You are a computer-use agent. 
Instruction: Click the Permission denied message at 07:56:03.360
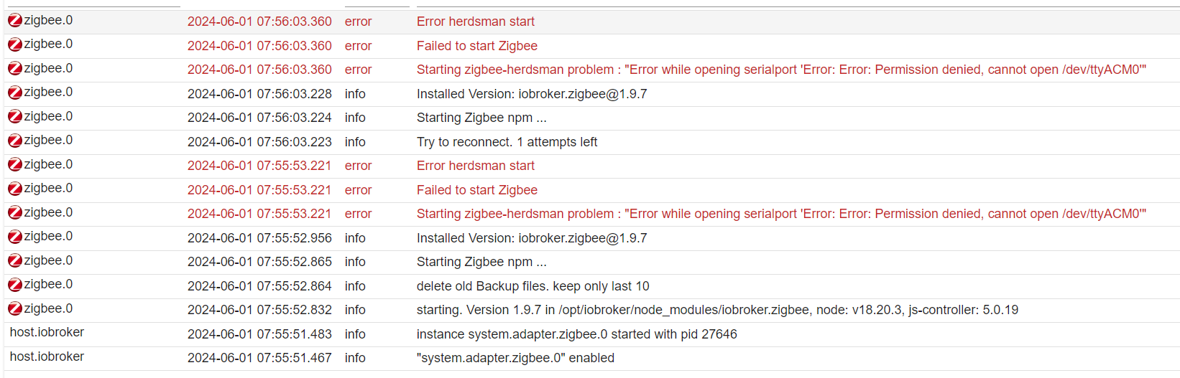781,70
